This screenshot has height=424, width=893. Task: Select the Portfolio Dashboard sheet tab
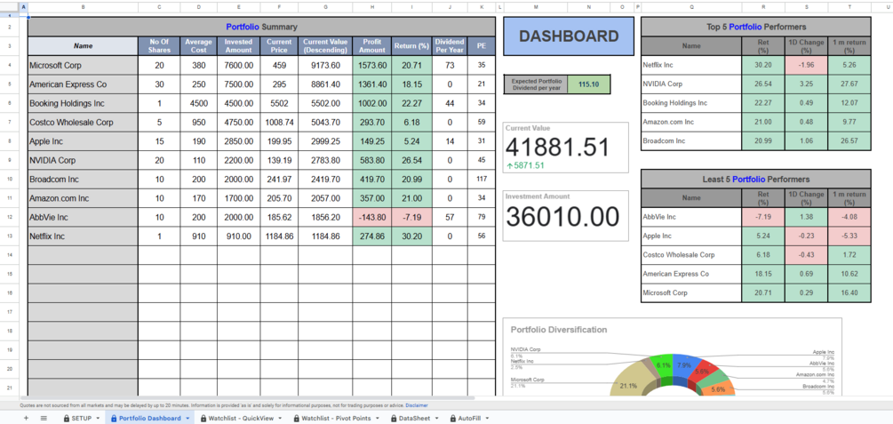point(150,419)
